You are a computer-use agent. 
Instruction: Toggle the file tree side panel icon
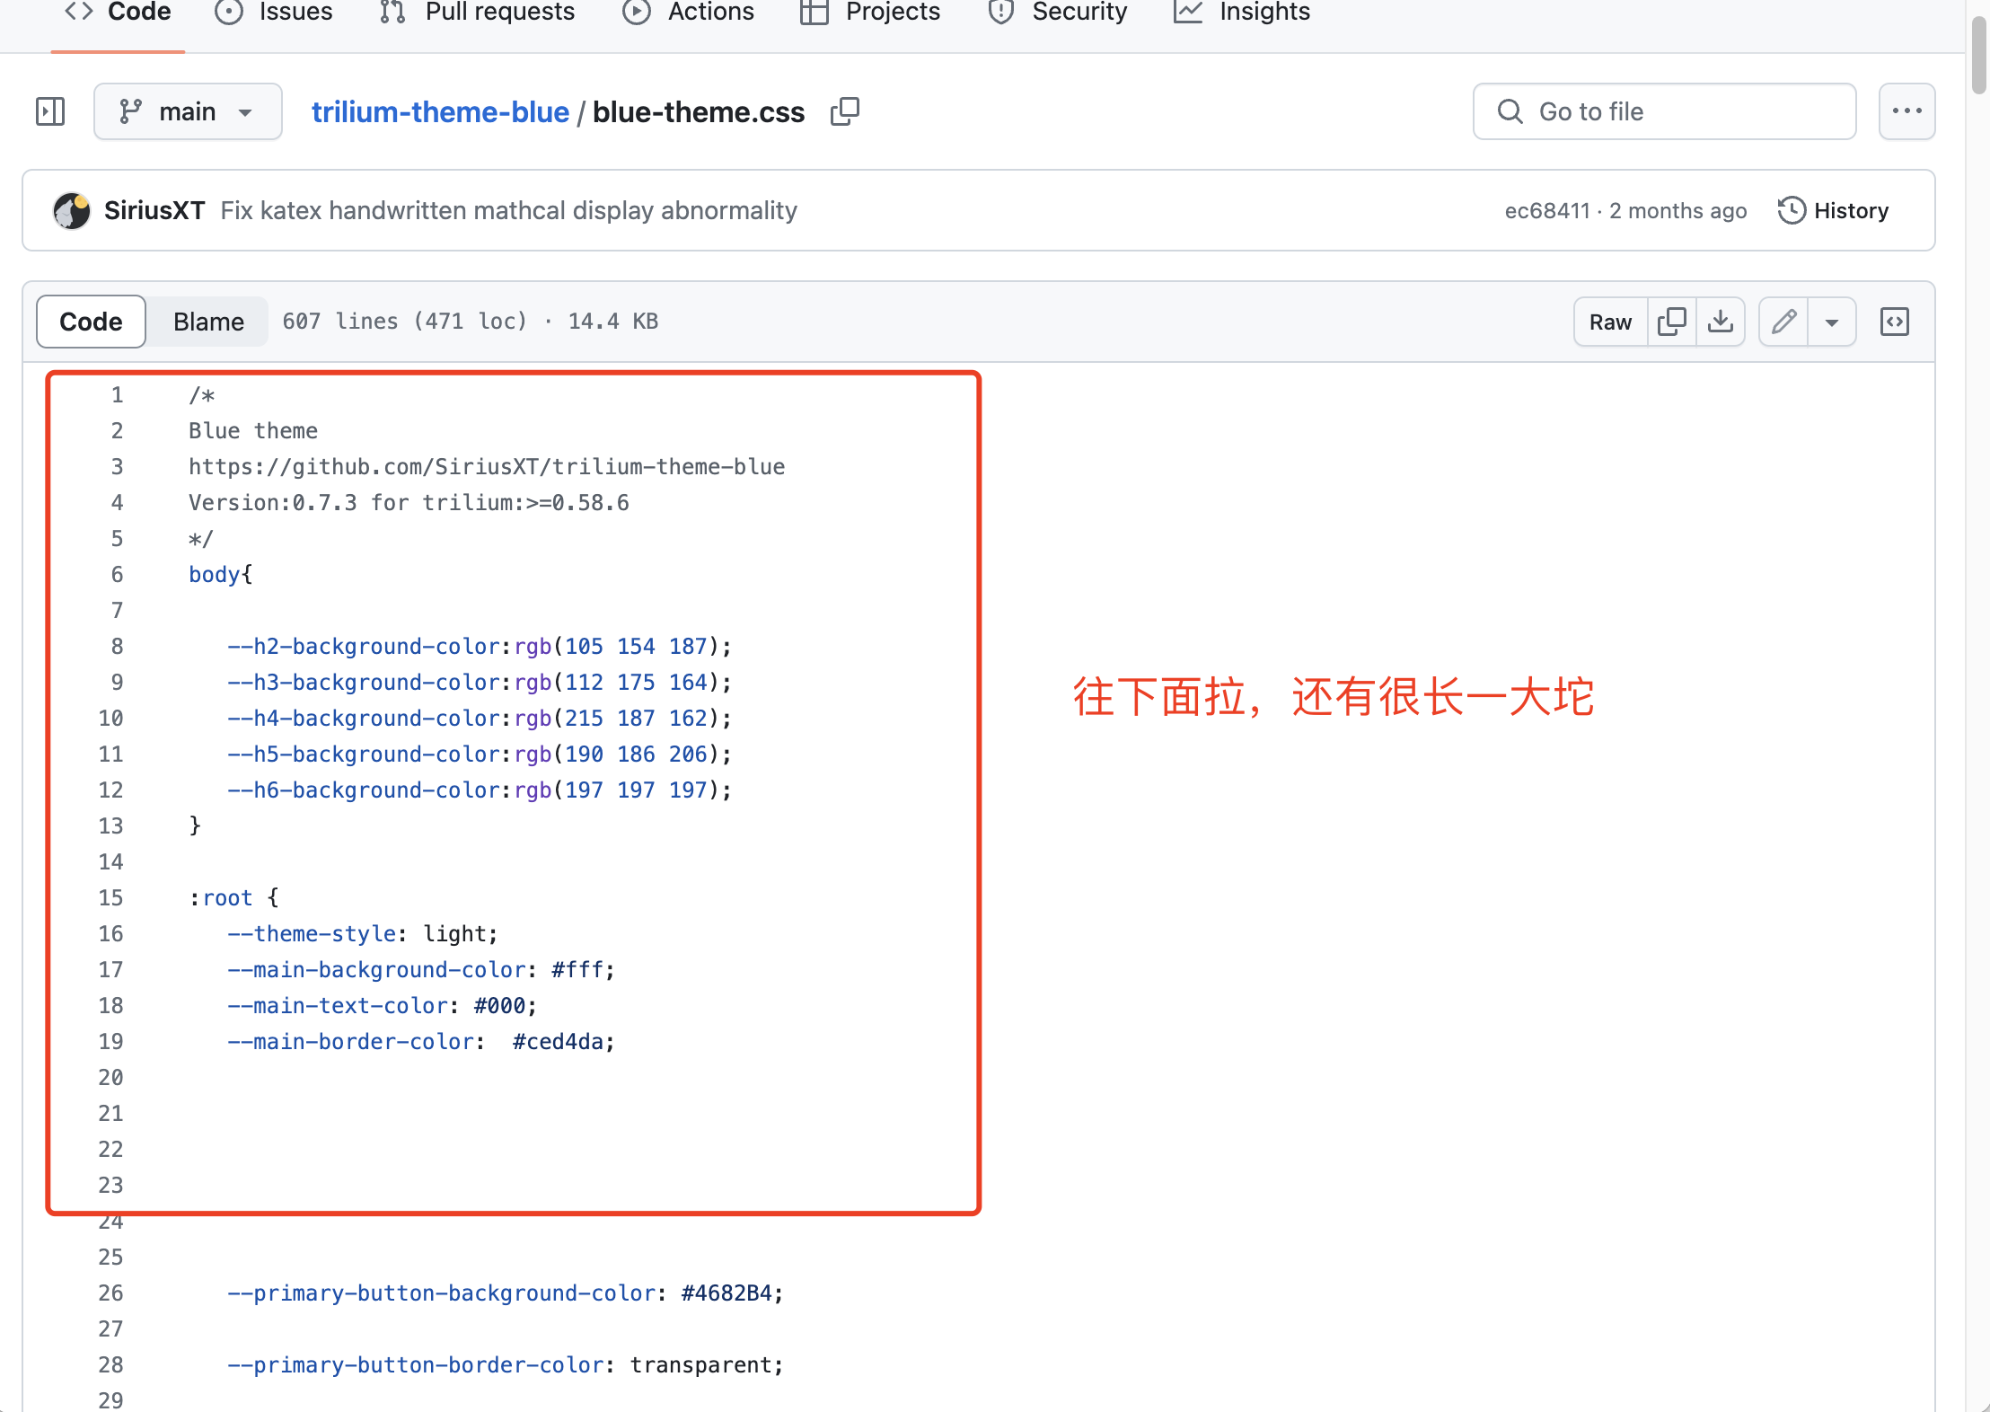pyautogui.click(x=50, y=111)
